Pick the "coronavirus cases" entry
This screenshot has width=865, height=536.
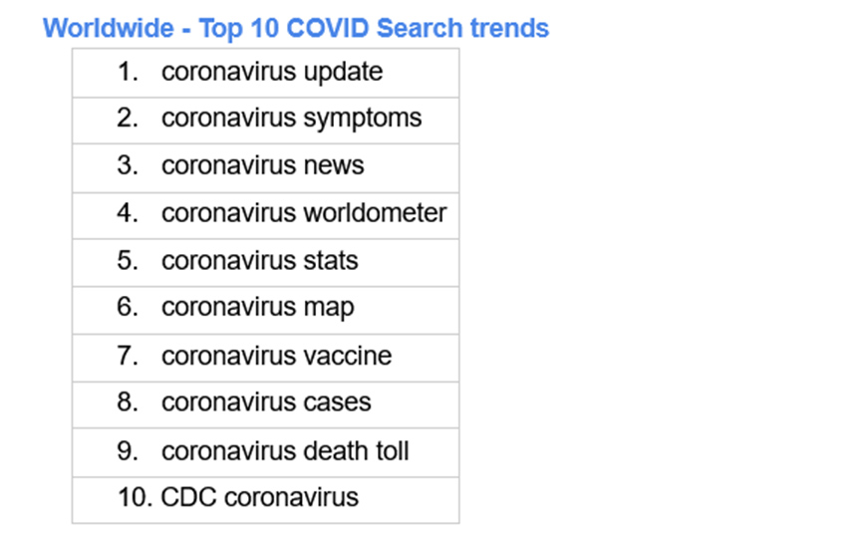[x=266, y=402]
